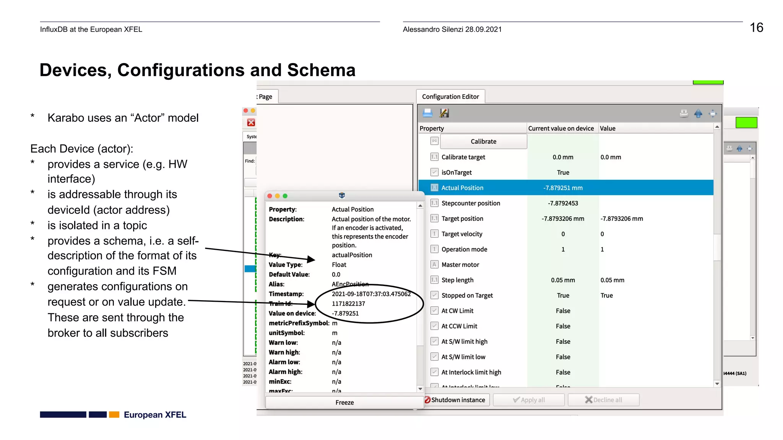Click the four-arrow icon in the far-right background panel
The height and width of the screenshot is (440, 783).
[x=749, y=149]
